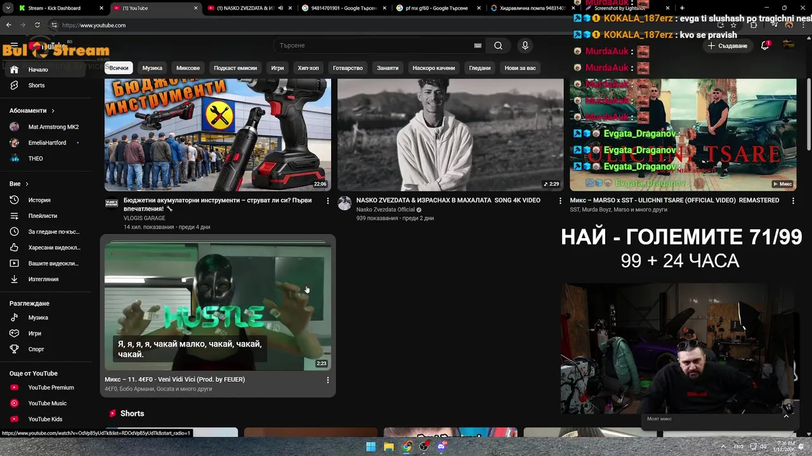The height and width of the screenshot is (456, 812).
Task: Open YouTube Premium link
Action: (46, 388)
